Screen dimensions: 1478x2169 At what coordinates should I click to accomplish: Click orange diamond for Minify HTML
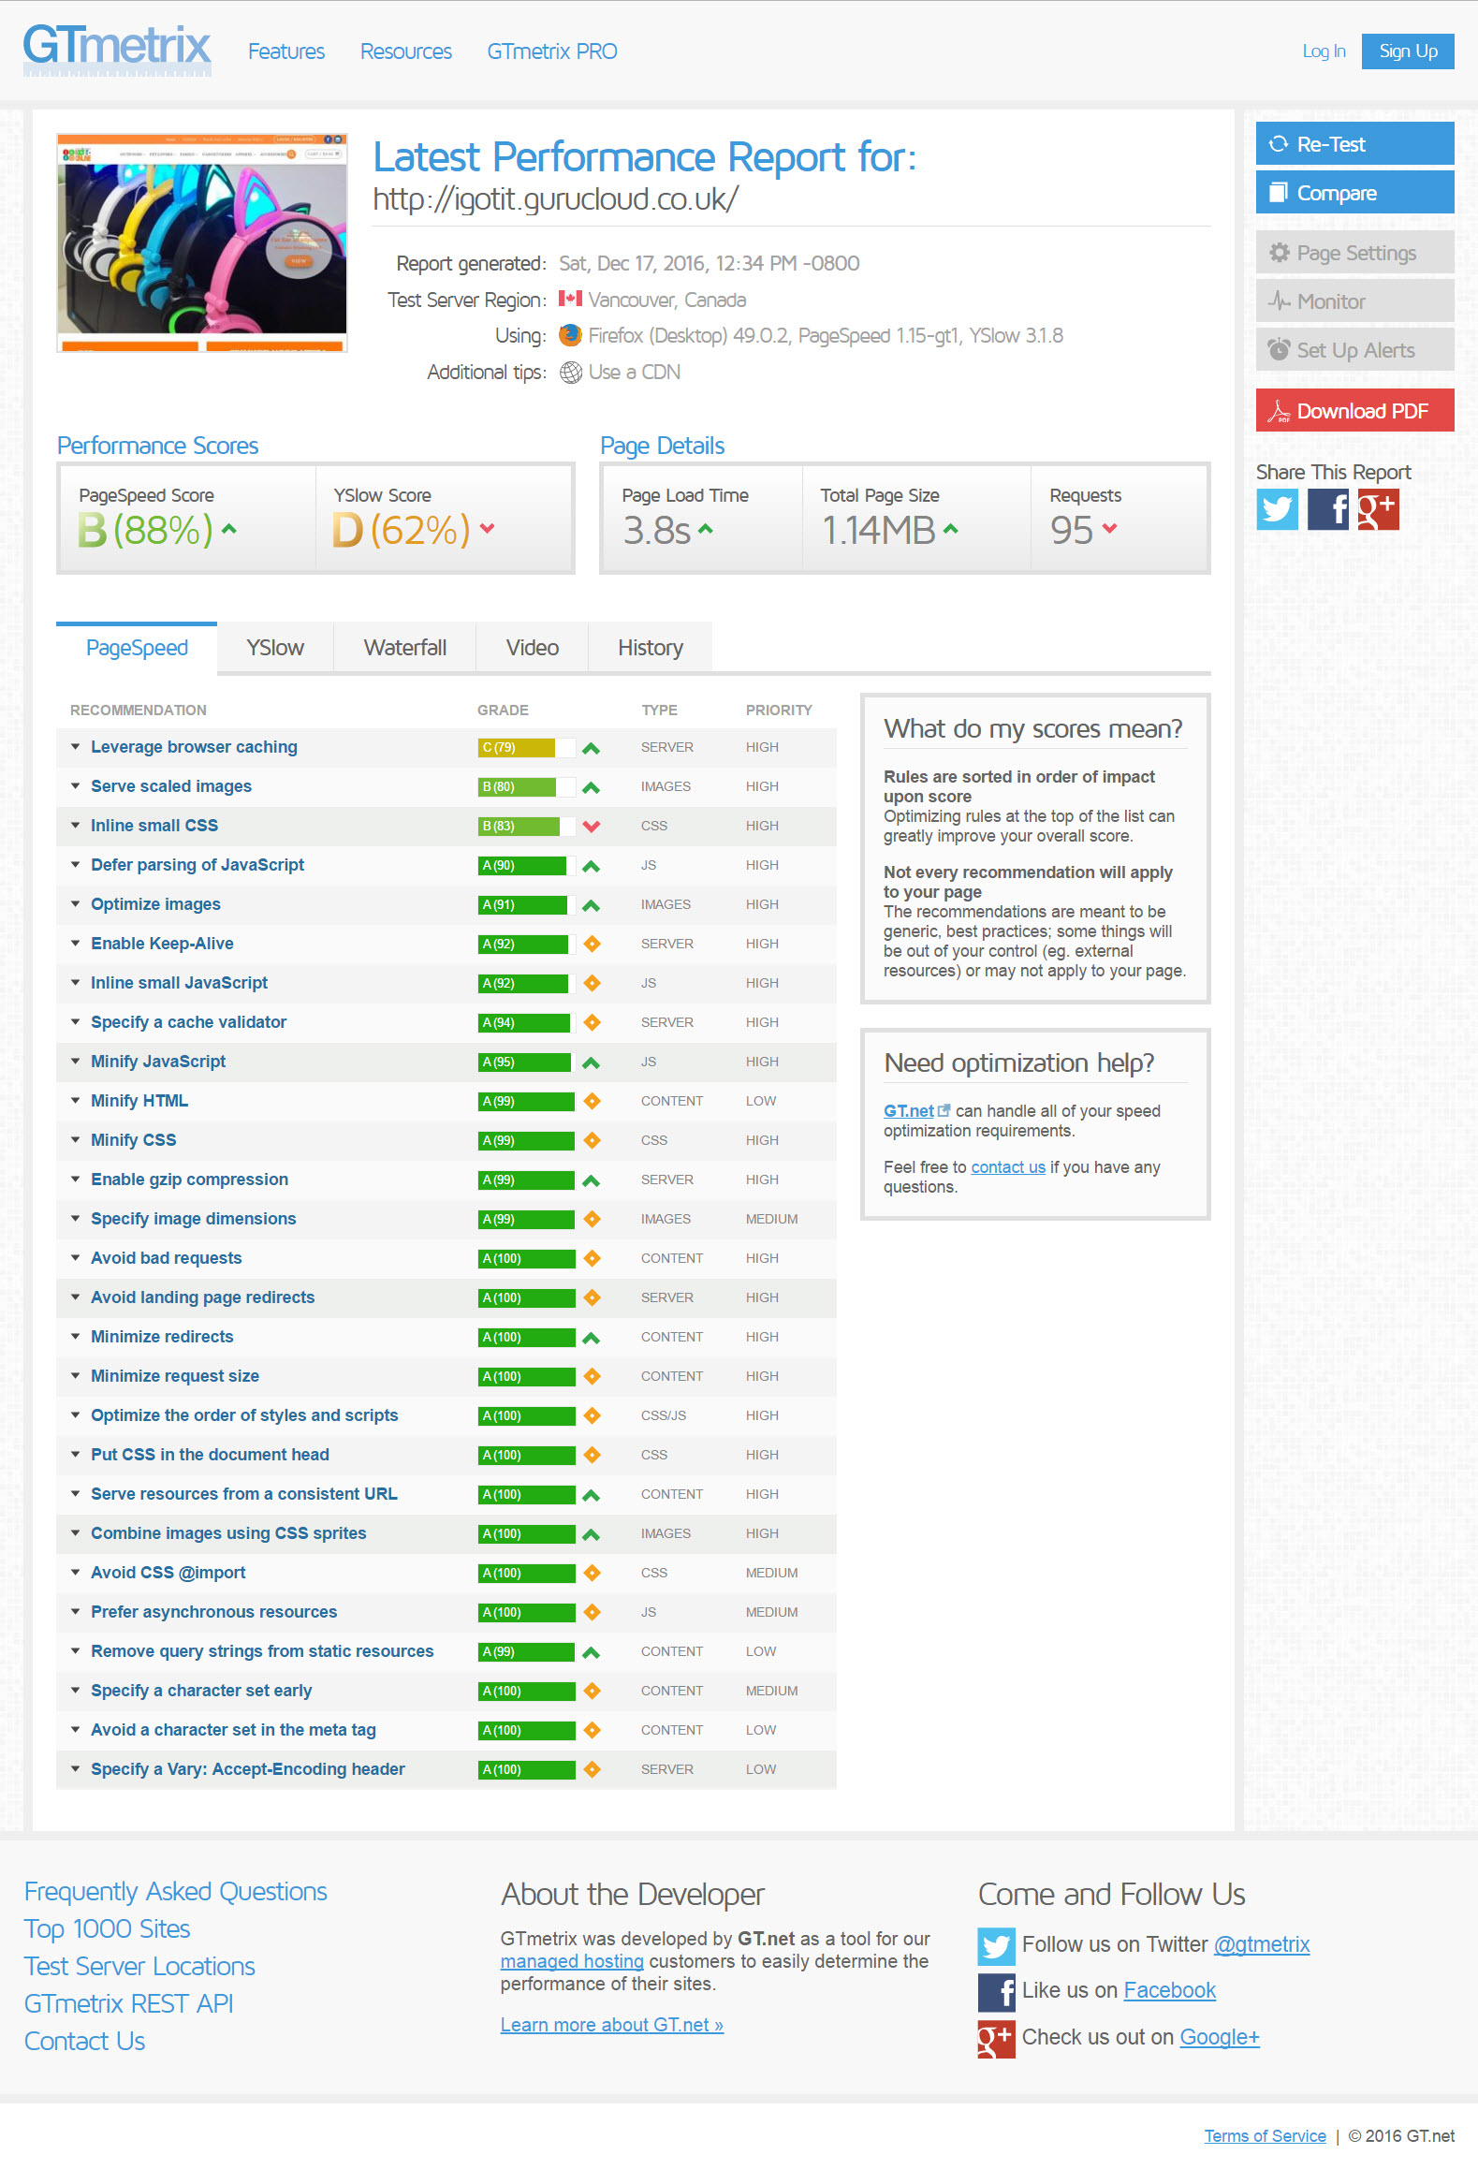pyautogui.click(x=592, y=1101)
